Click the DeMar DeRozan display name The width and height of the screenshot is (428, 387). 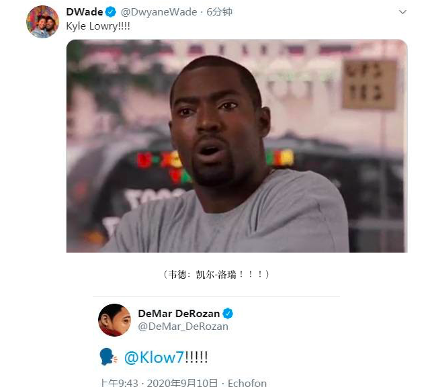point(179,314)
